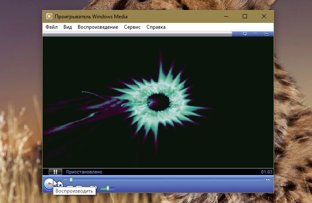
Task: Click the pause indicator icon beside Приостановлено
Action: point(55,172)
